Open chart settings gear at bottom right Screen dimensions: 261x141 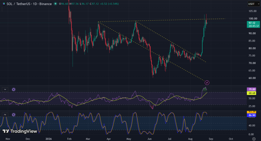pyautogui.click(x=254, y=139)
